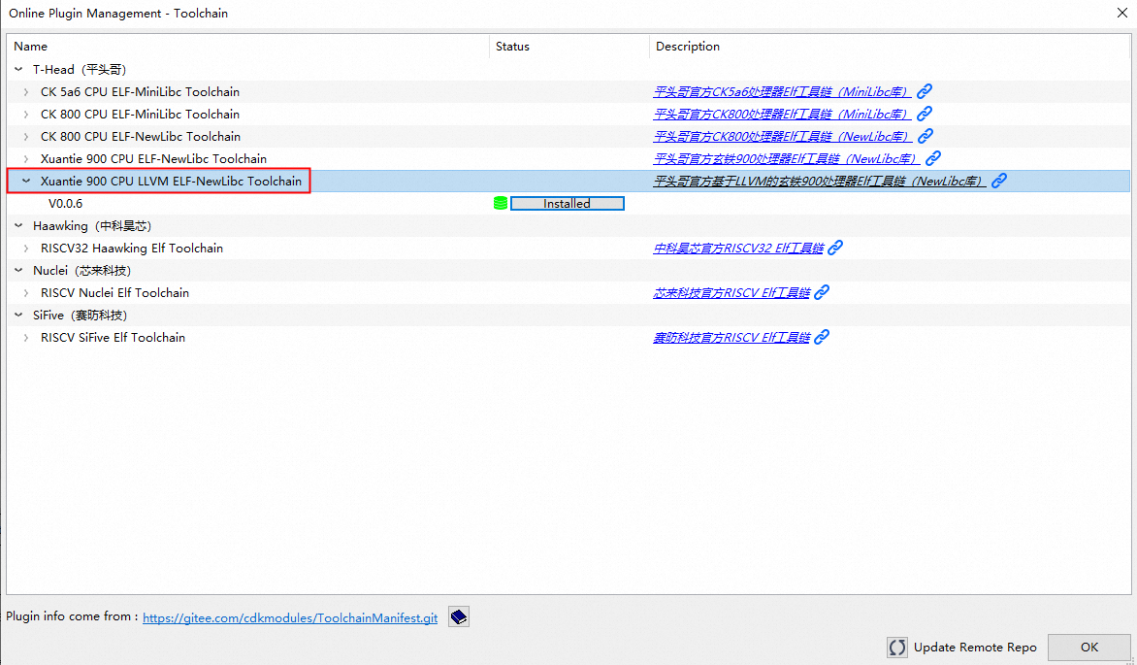Viewport: 1137px width, 665px height.
Task: Click green database icon for V0.0.6
Action: 501,203
